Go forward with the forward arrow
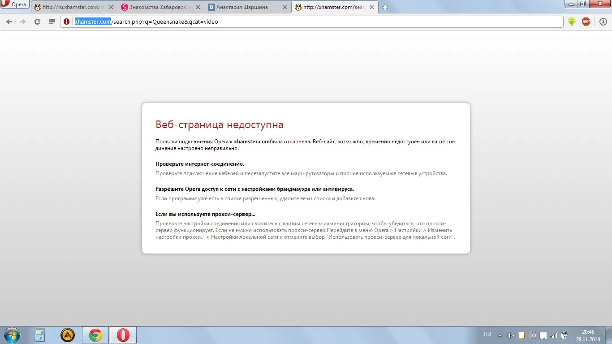 tap(23, 21)
